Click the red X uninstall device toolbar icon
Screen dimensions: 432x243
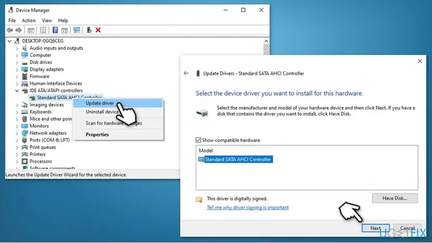tap(98, 30)
